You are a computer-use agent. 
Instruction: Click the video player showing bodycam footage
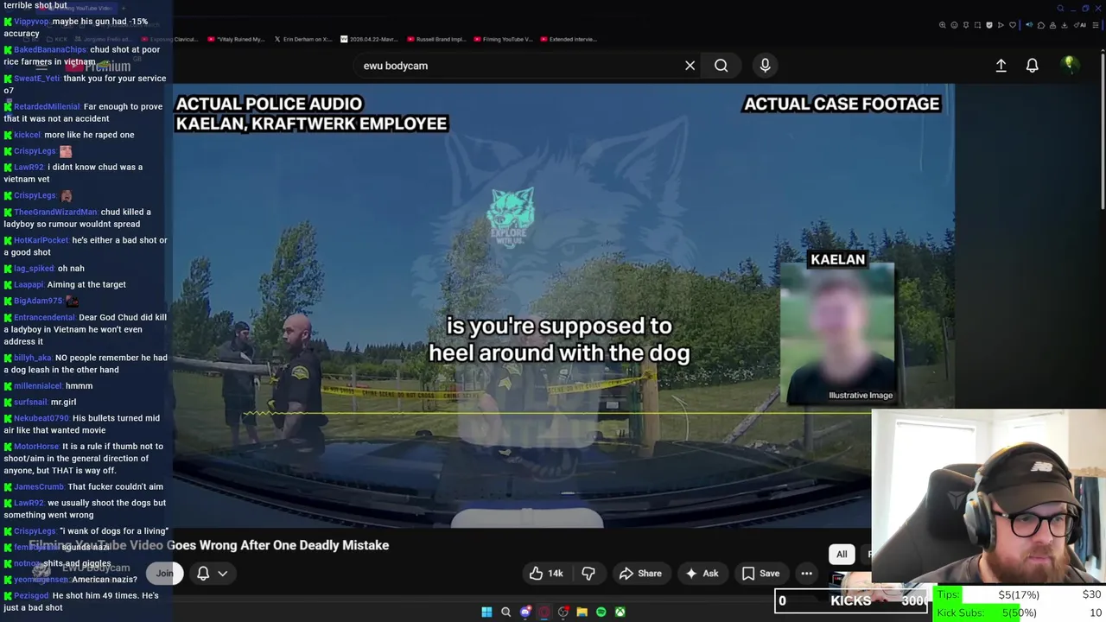(563, 304)
